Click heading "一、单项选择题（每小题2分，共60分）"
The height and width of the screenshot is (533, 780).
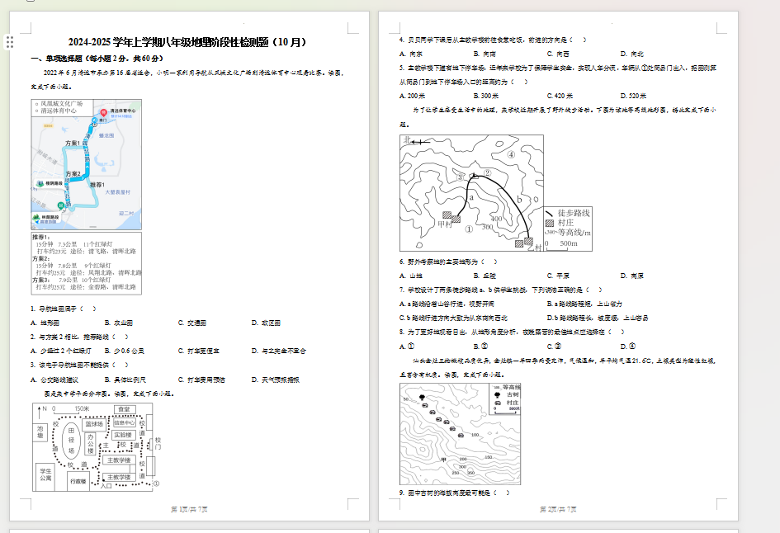[x=97, y=59]
